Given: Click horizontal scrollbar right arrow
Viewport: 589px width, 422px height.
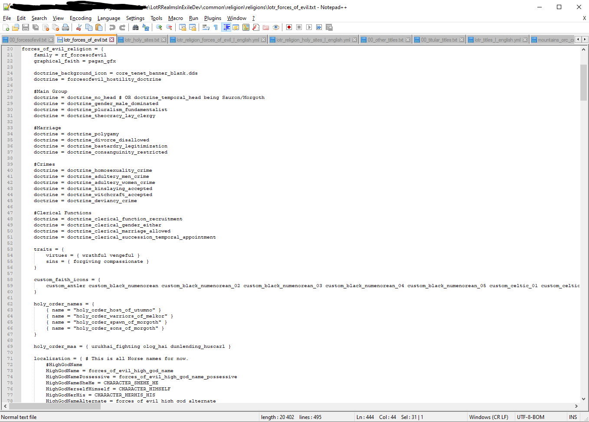Looking at the screenshot, I should click(x=576, y=406).
